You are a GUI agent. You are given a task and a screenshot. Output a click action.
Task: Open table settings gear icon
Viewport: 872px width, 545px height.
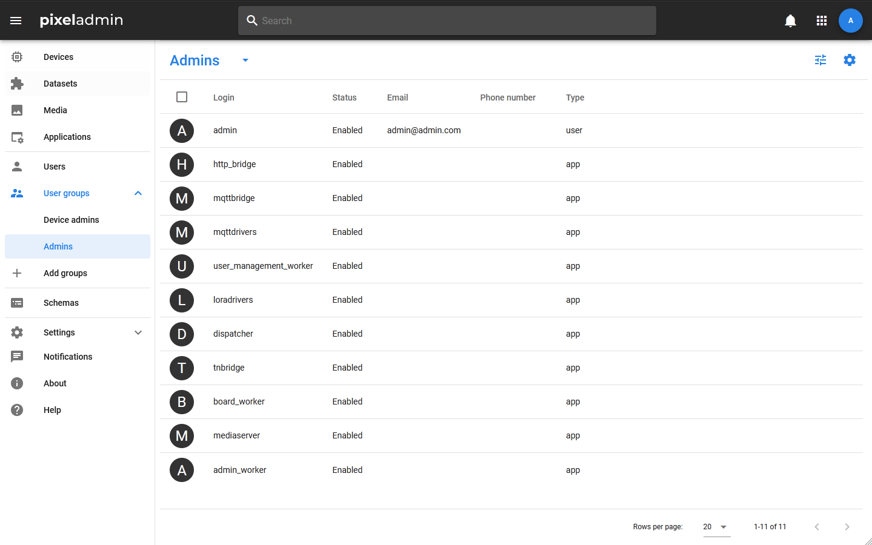pyautogui.click(x=850, y=60)
